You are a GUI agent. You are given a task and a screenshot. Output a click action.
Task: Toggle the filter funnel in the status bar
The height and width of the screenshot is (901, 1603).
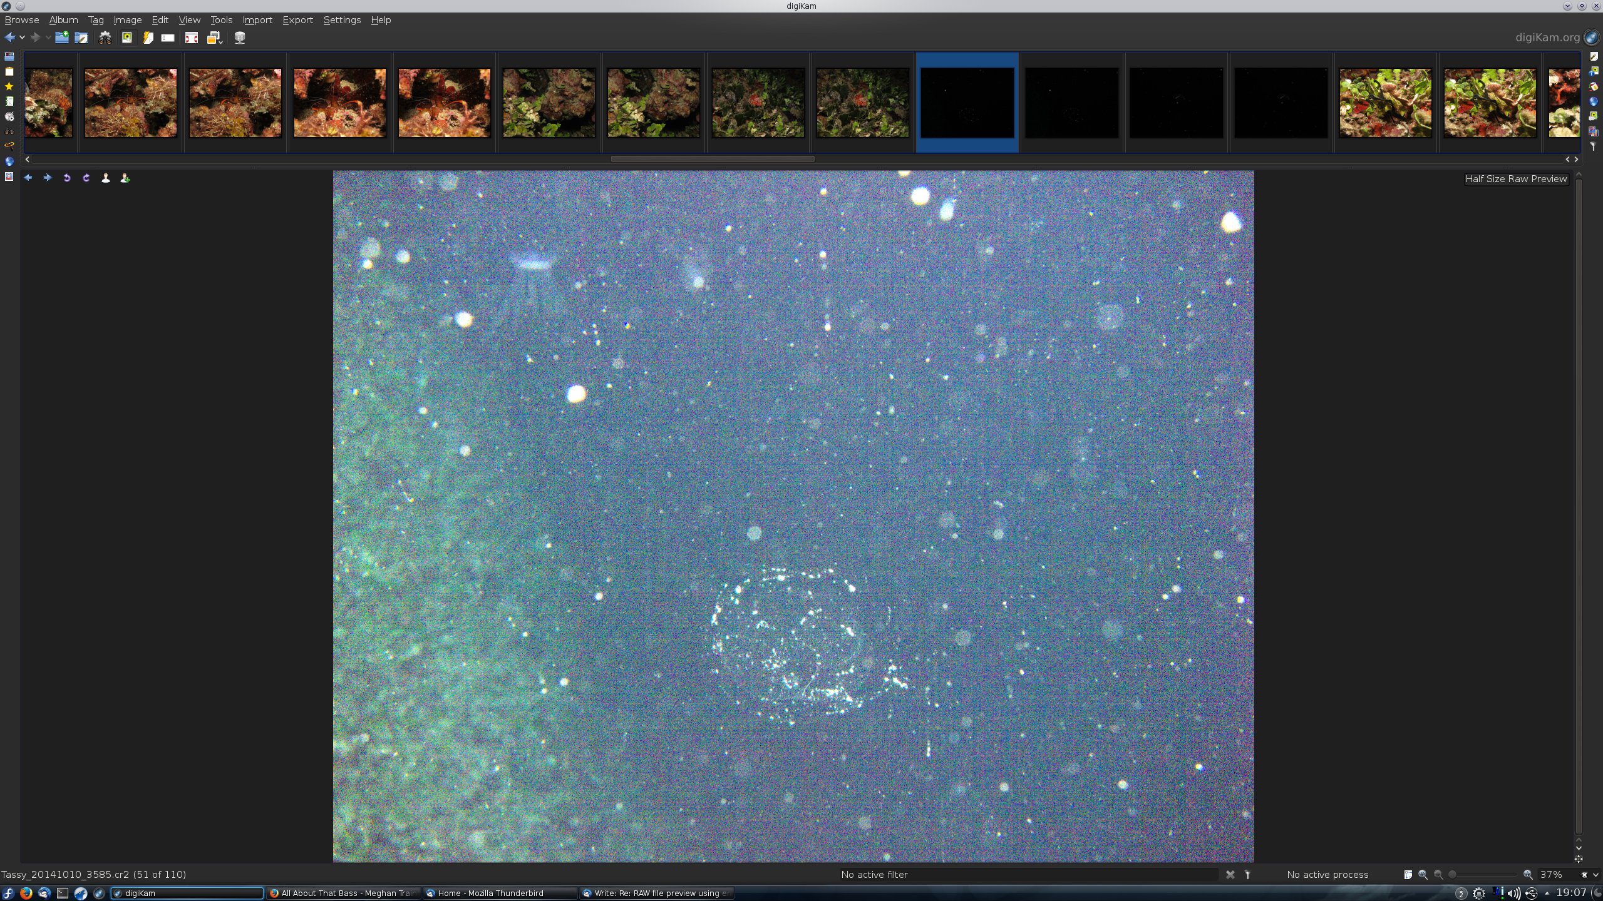click(1247, 875)
